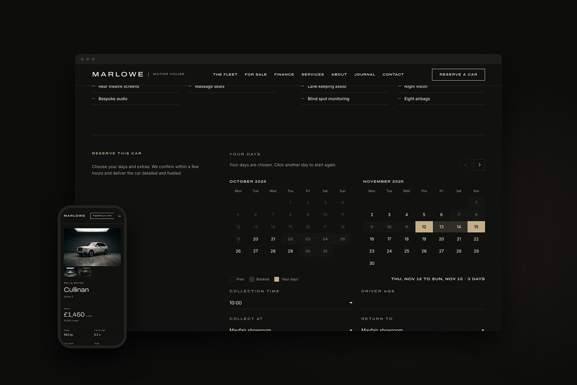Viewport: 577px width, 385px height.
Task: Choose November 5 on the calendar
Action: click(x=424, y=215)
